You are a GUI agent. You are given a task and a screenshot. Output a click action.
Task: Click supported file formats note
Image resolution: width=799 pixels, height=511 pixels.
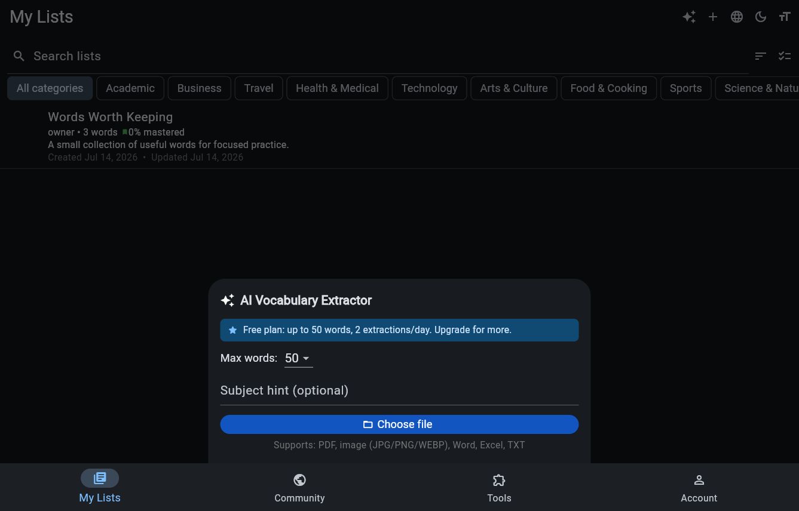coord(399,445)
